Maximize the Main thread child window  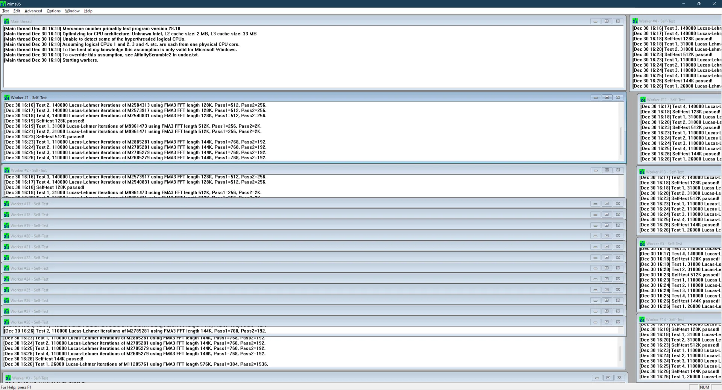tap(607, 21)
